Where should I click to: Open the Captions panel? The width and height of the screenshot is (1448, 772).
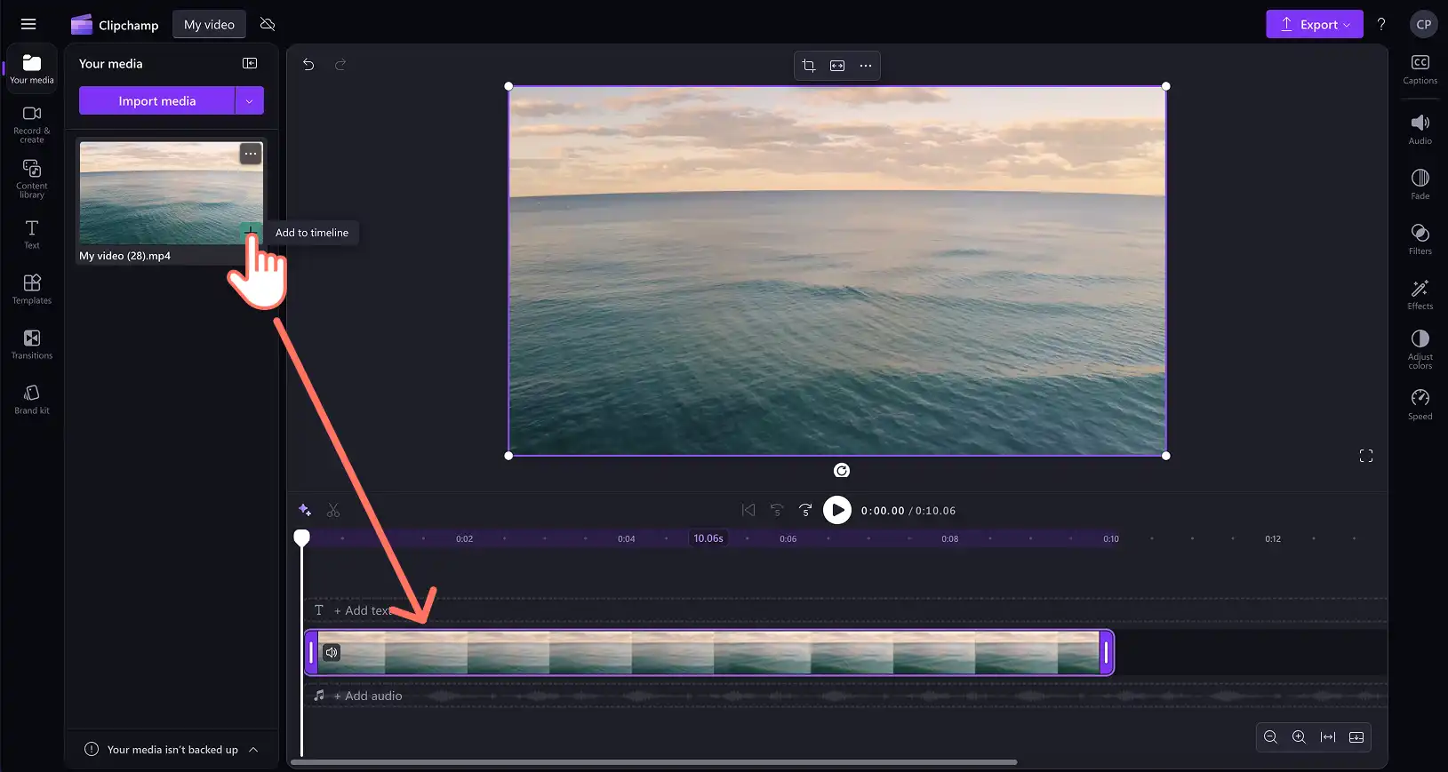(1420, 69)
